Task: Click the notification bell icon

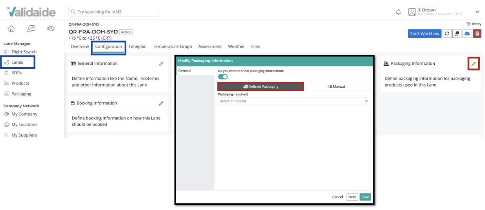Action: (x=398, y=12)
